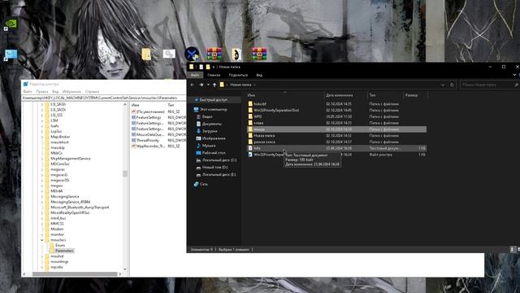520x293 pixels.
Task: Select the Parameters key in registry tree
Action: (65, 251)
